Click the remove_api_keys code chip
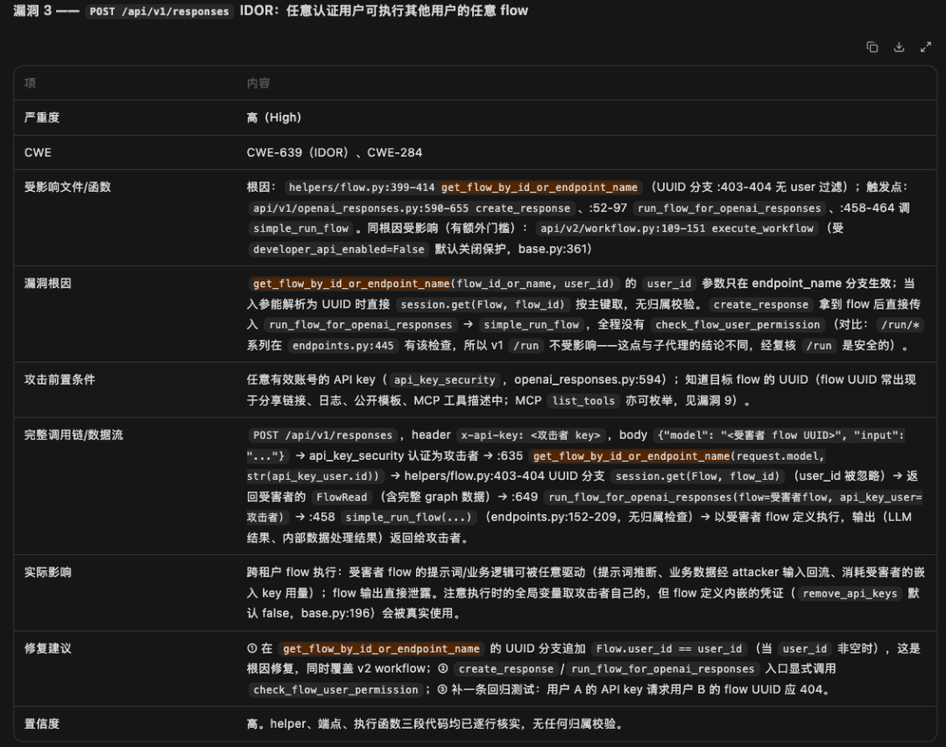The image size is (946, 747). click(x=850, y=594)
